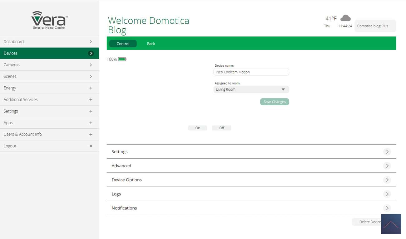
Task: Open the Assigned to room dropdown
Action: pyautogui.click(x=251, y=89)
